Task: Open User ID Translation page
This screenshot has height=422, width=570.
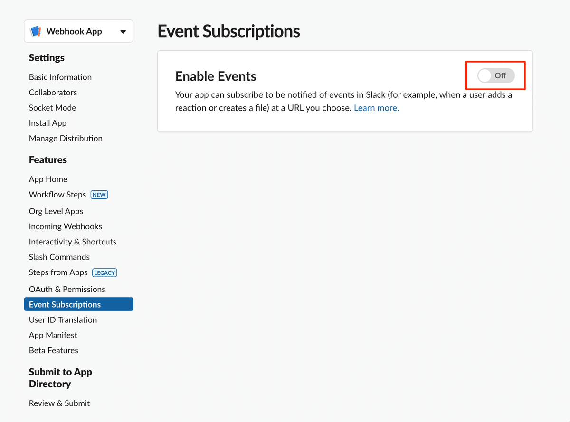Action: 63,319
